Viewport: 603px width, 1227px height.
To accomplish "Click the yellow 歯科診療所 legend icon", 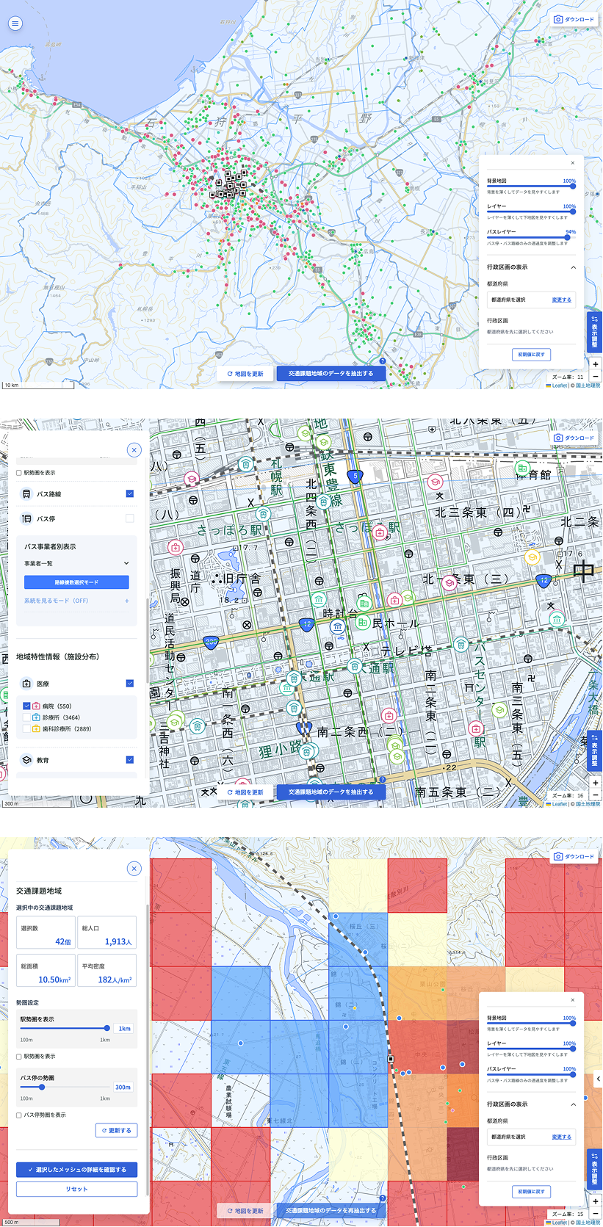I will (36, 729).
